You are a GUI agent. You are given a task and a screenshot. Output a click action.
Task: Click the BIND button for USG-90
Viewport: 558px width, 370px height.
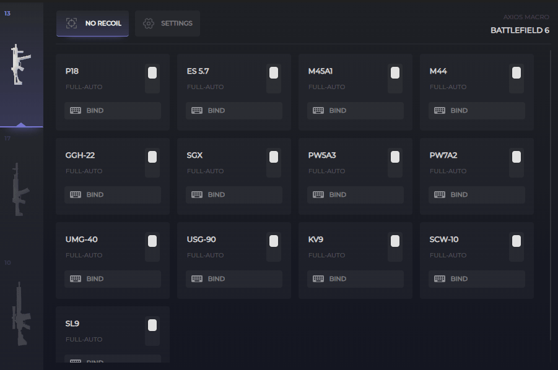click(234, 279)
